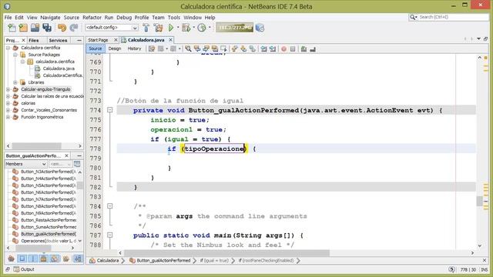Open the File menu
Viewport: 493px width, 277px height.
[x=8, y=17]
